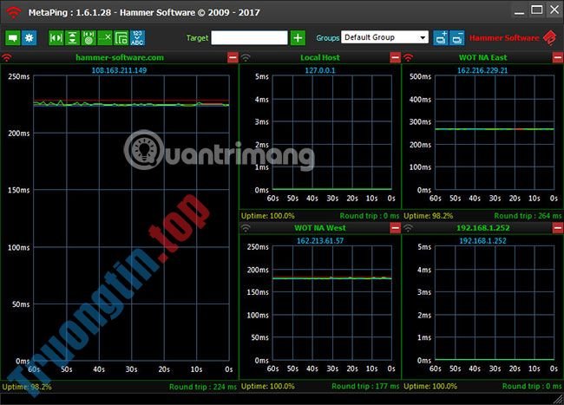Click 'Uptime: 100.0%' under WOT NA West graph
Image resolution: width=564 pixels, height=405 pixels.
268,386
